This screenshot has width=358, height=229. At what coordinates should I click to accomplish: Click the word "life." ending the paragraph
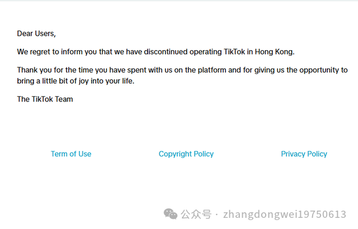point(128,81)
